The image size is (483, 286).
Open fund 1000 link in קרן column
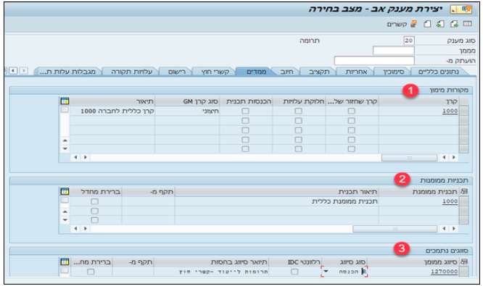[x=450, y=111]
